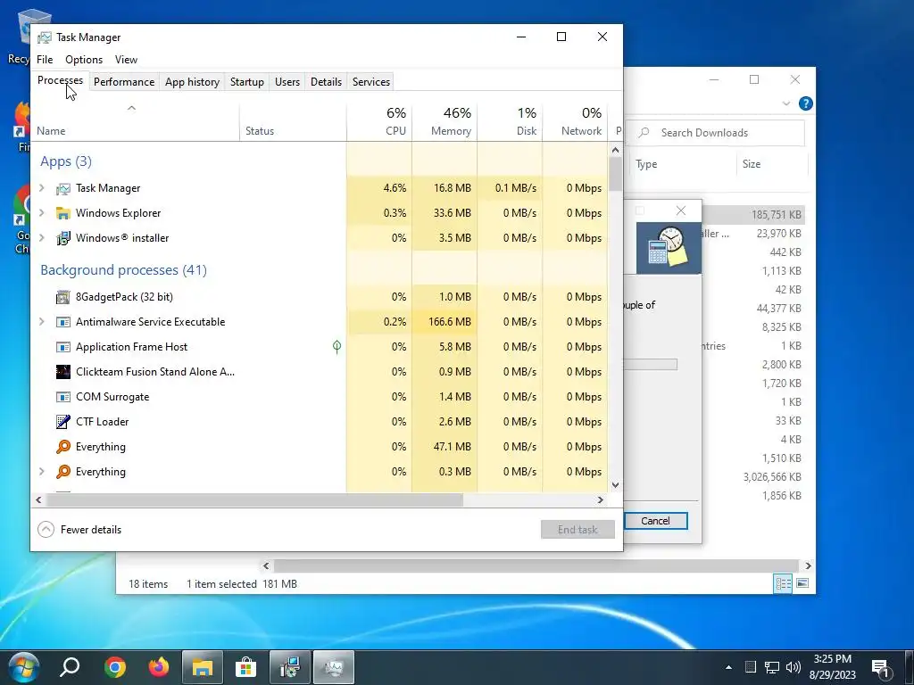Sort processes by Memory column
Screen dimensions: 914x685
coord(445,121)
